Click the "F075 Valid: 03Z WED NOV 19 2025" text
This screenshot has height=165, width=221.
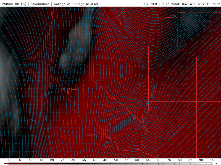[191, 4]
